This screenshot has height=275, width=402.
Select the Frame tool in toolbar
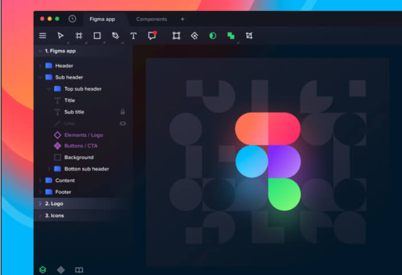(79, 36)
